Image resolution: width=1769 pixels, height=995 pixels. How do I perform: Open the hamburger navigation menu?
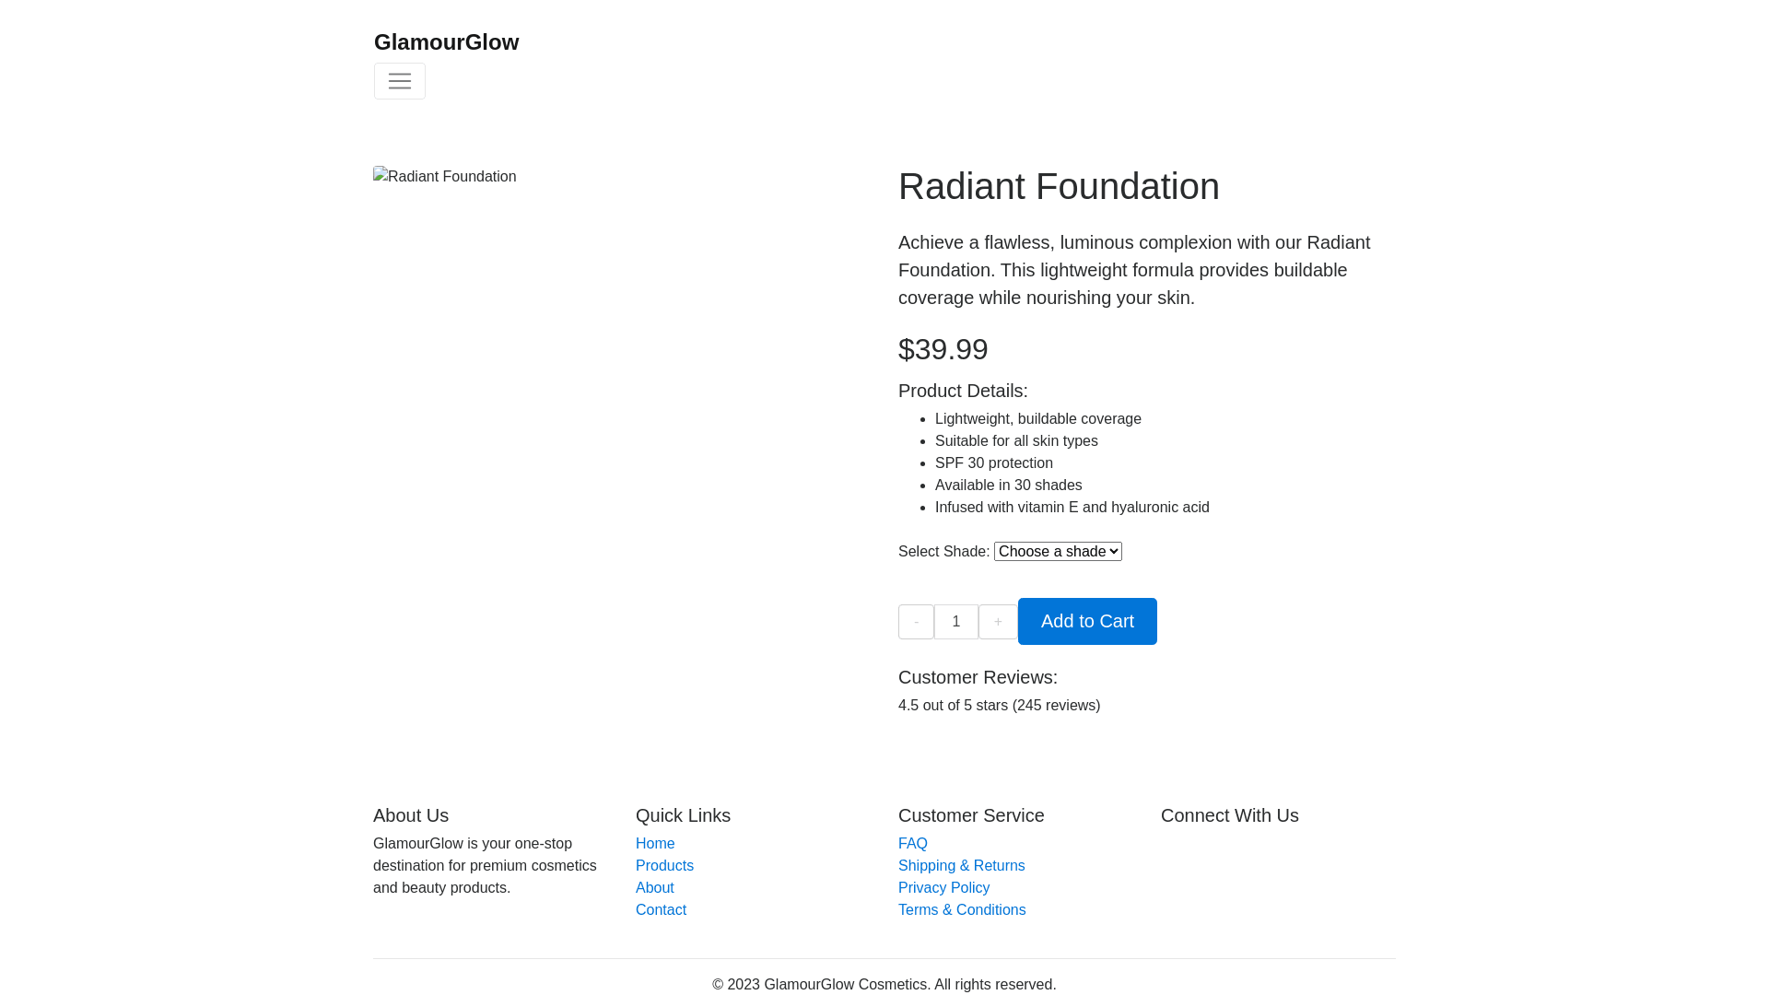point(400,81)
